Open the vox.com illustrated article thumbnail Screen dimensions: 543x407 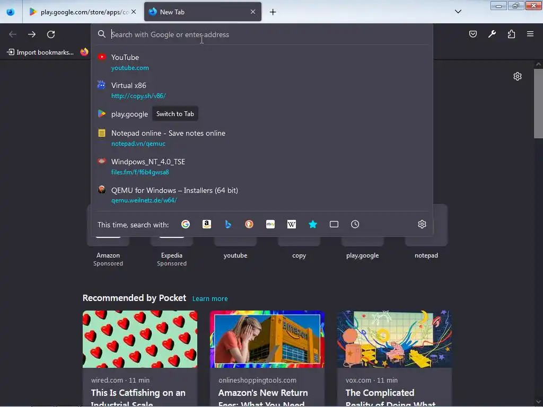pyautogui.click(x=395, y=339)
